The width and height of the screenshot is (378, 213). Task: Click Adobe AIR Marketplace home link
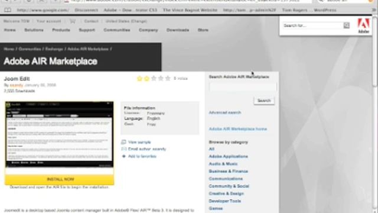(238, 129)
